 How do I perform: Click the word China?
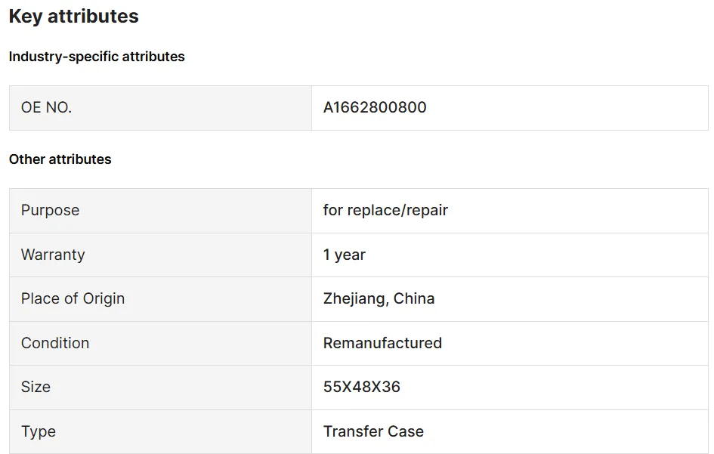click(414, 298)
